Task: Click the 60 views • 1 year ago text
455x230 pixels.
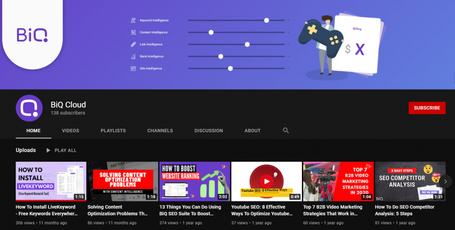Action: pos(323,223)
